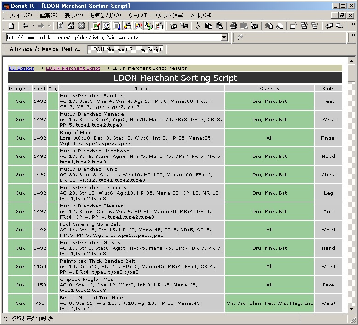The height and width of the screenshot is (325, 358).
Task: Click the Home toolbar icon
Action: pos(71,26)
